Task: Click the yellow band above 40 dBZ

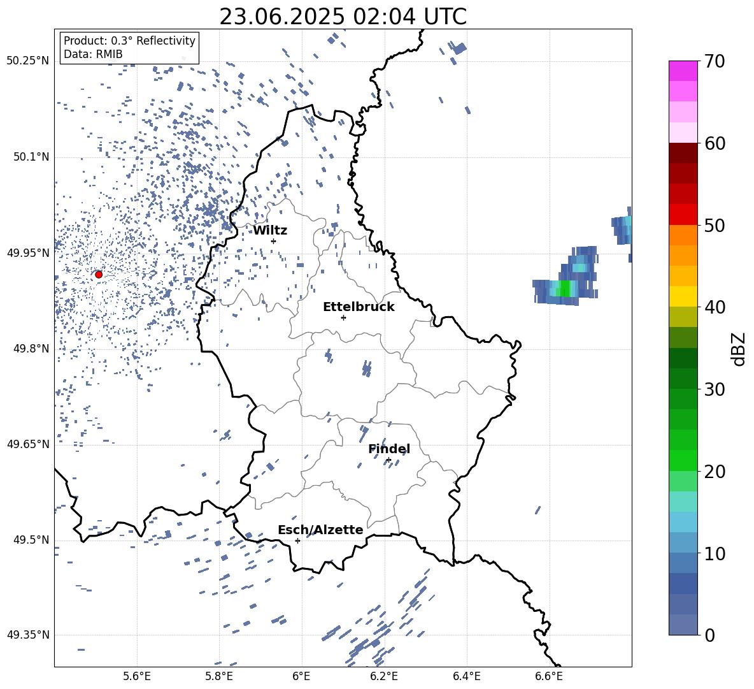Action: [x=683, y=296]
